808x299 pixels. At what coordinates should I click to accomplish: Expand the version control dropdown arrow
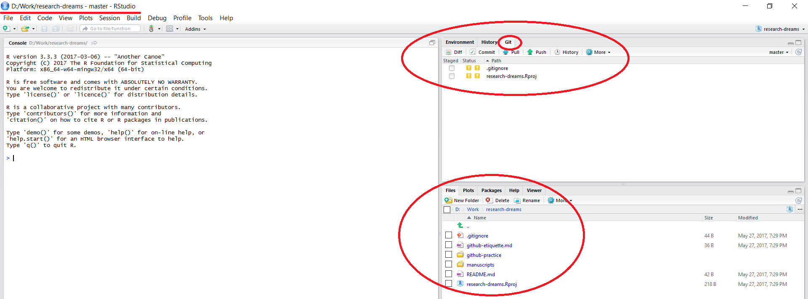point(159,29)
